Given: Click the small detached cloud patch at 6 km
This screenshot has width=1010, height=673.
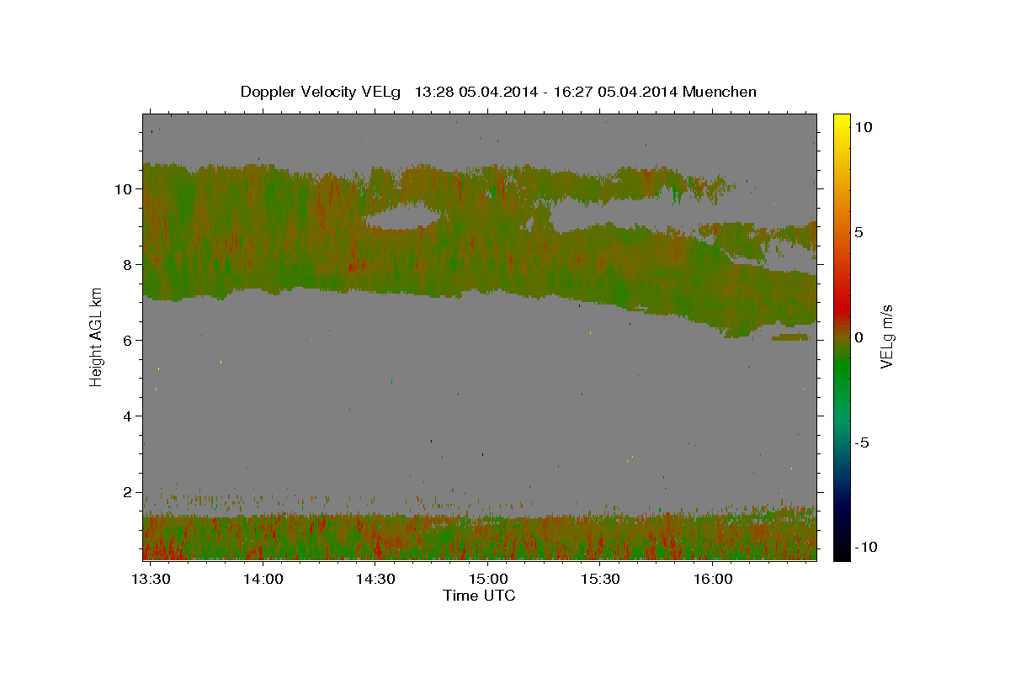Looking at the screenshot, I should 790,337.
